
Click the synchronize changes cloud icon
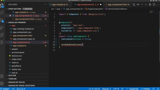(13, 89)
